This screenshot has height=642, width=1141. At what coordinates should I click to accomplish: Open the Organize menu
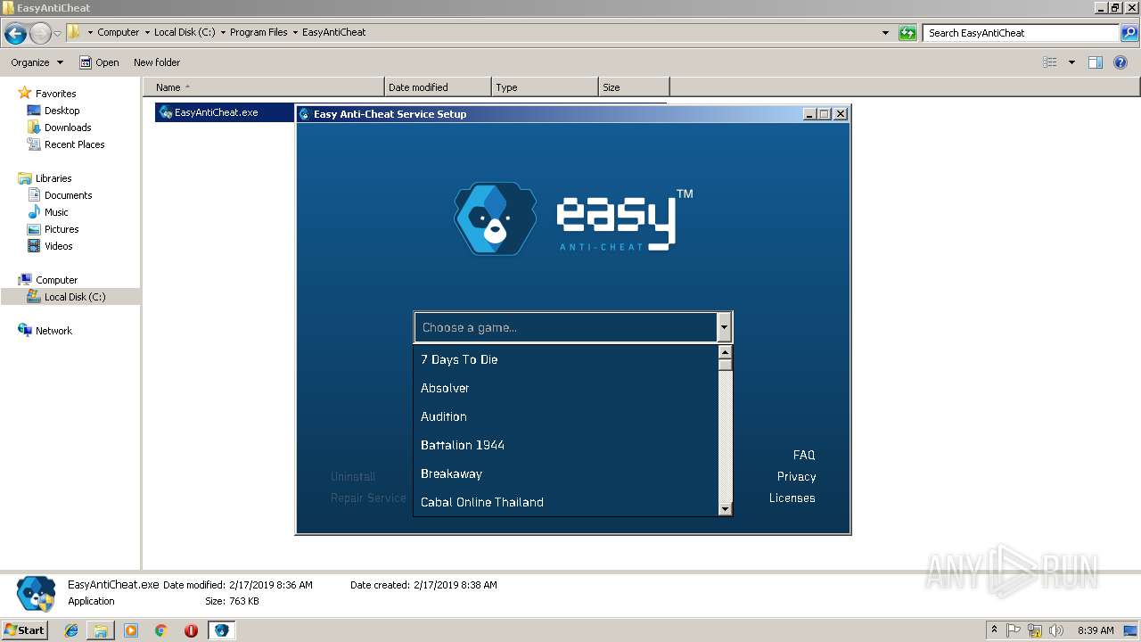(37, 62)
